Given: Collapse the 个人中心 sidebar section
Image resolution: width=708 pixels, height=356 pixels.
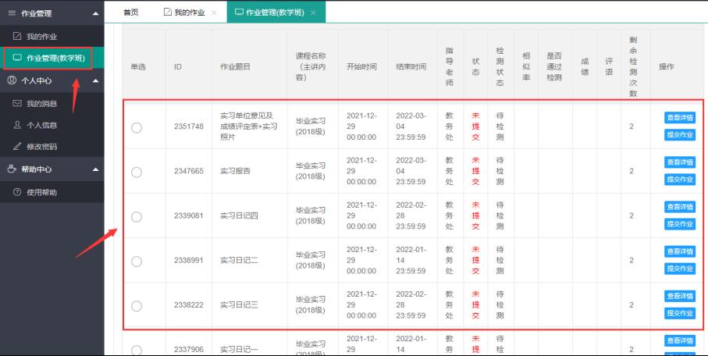Looking at the screenshot, I should (94, 80).
